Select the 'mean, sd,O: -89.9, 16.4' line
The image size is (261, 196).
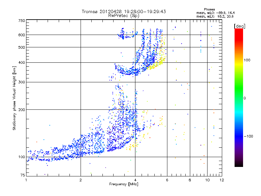point(216,13)
